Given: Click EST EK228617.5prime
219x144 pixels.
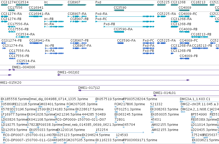Looking at the screenshot, I should [x=77, y=112].
